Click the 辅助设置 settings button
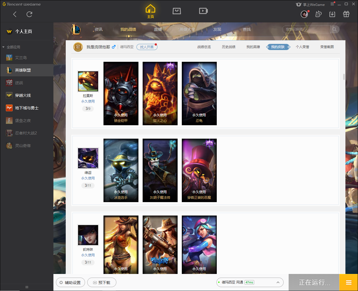Screen dimensions: 358x291 click(70, 283)
